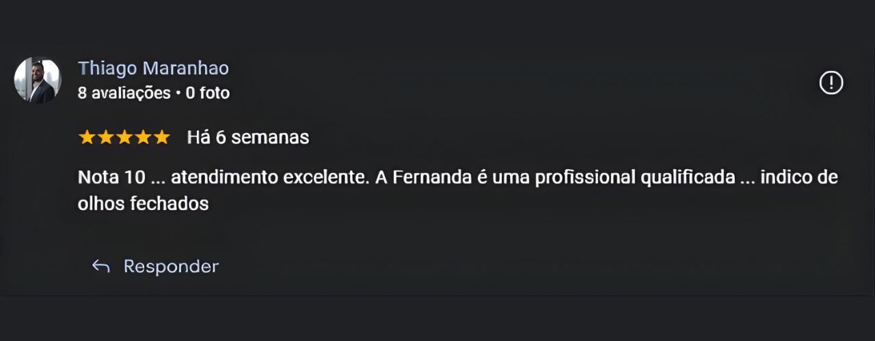
Task: Click the second rating star
Action: (105, 138)
